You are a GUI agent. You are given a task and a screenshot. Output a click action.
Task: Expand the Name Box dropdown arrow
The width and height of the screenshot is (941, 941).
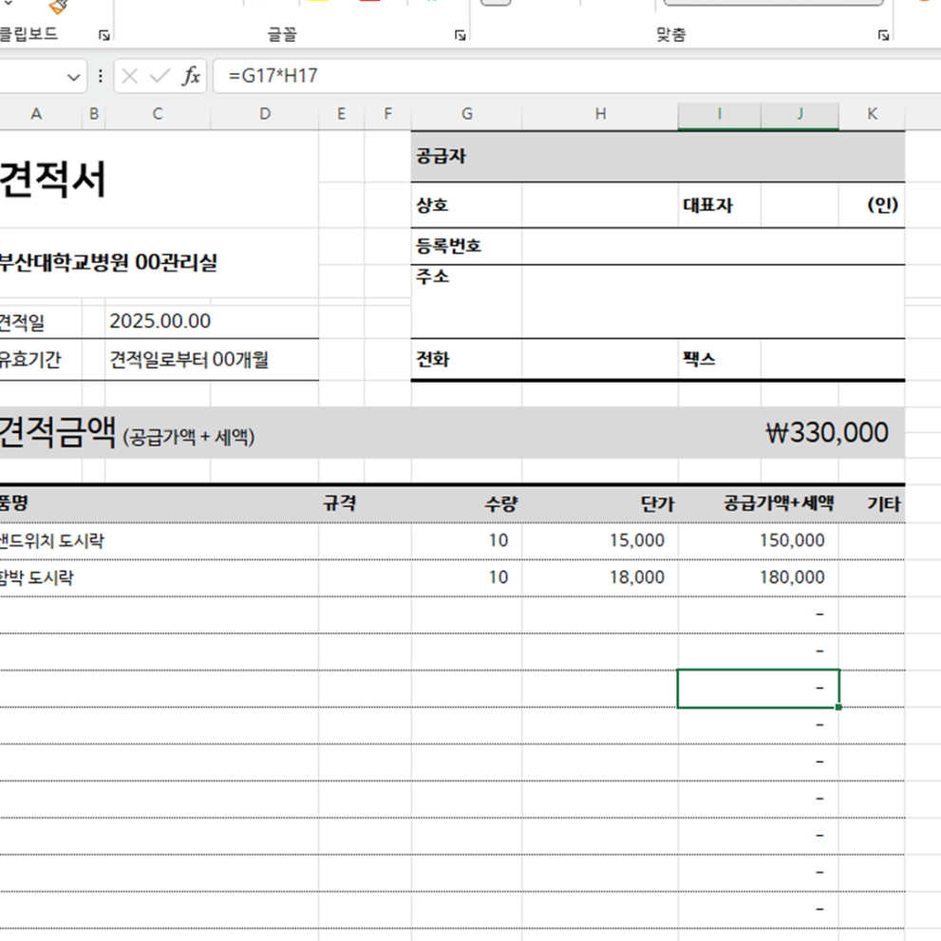tap(73, 77)
